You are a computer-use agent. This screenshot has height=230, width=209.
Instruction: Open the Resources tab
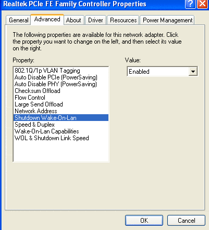[x=123, y=20]
